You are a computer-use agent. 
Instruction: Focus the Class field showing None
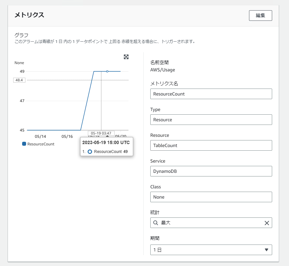(211, 197)
